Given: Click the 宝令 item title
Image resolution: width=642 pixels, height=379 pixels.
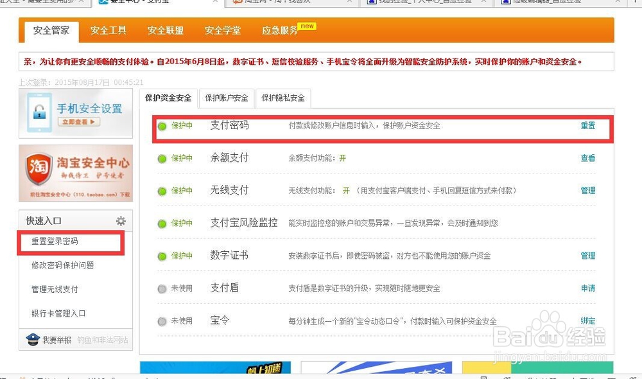Looking at the screenshot, I should point(220,320).
